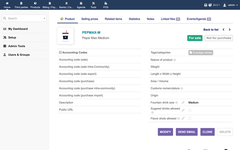Click the print page icon

pyautogui.click(x=205, y=5)
